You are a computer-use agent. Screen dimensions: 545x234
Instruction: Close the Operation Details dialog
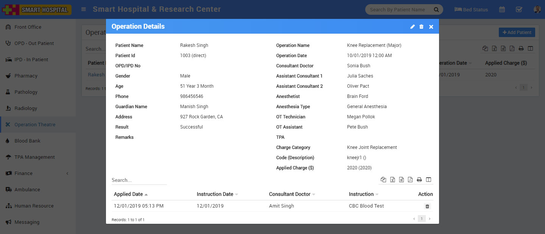tap(431, 27)
